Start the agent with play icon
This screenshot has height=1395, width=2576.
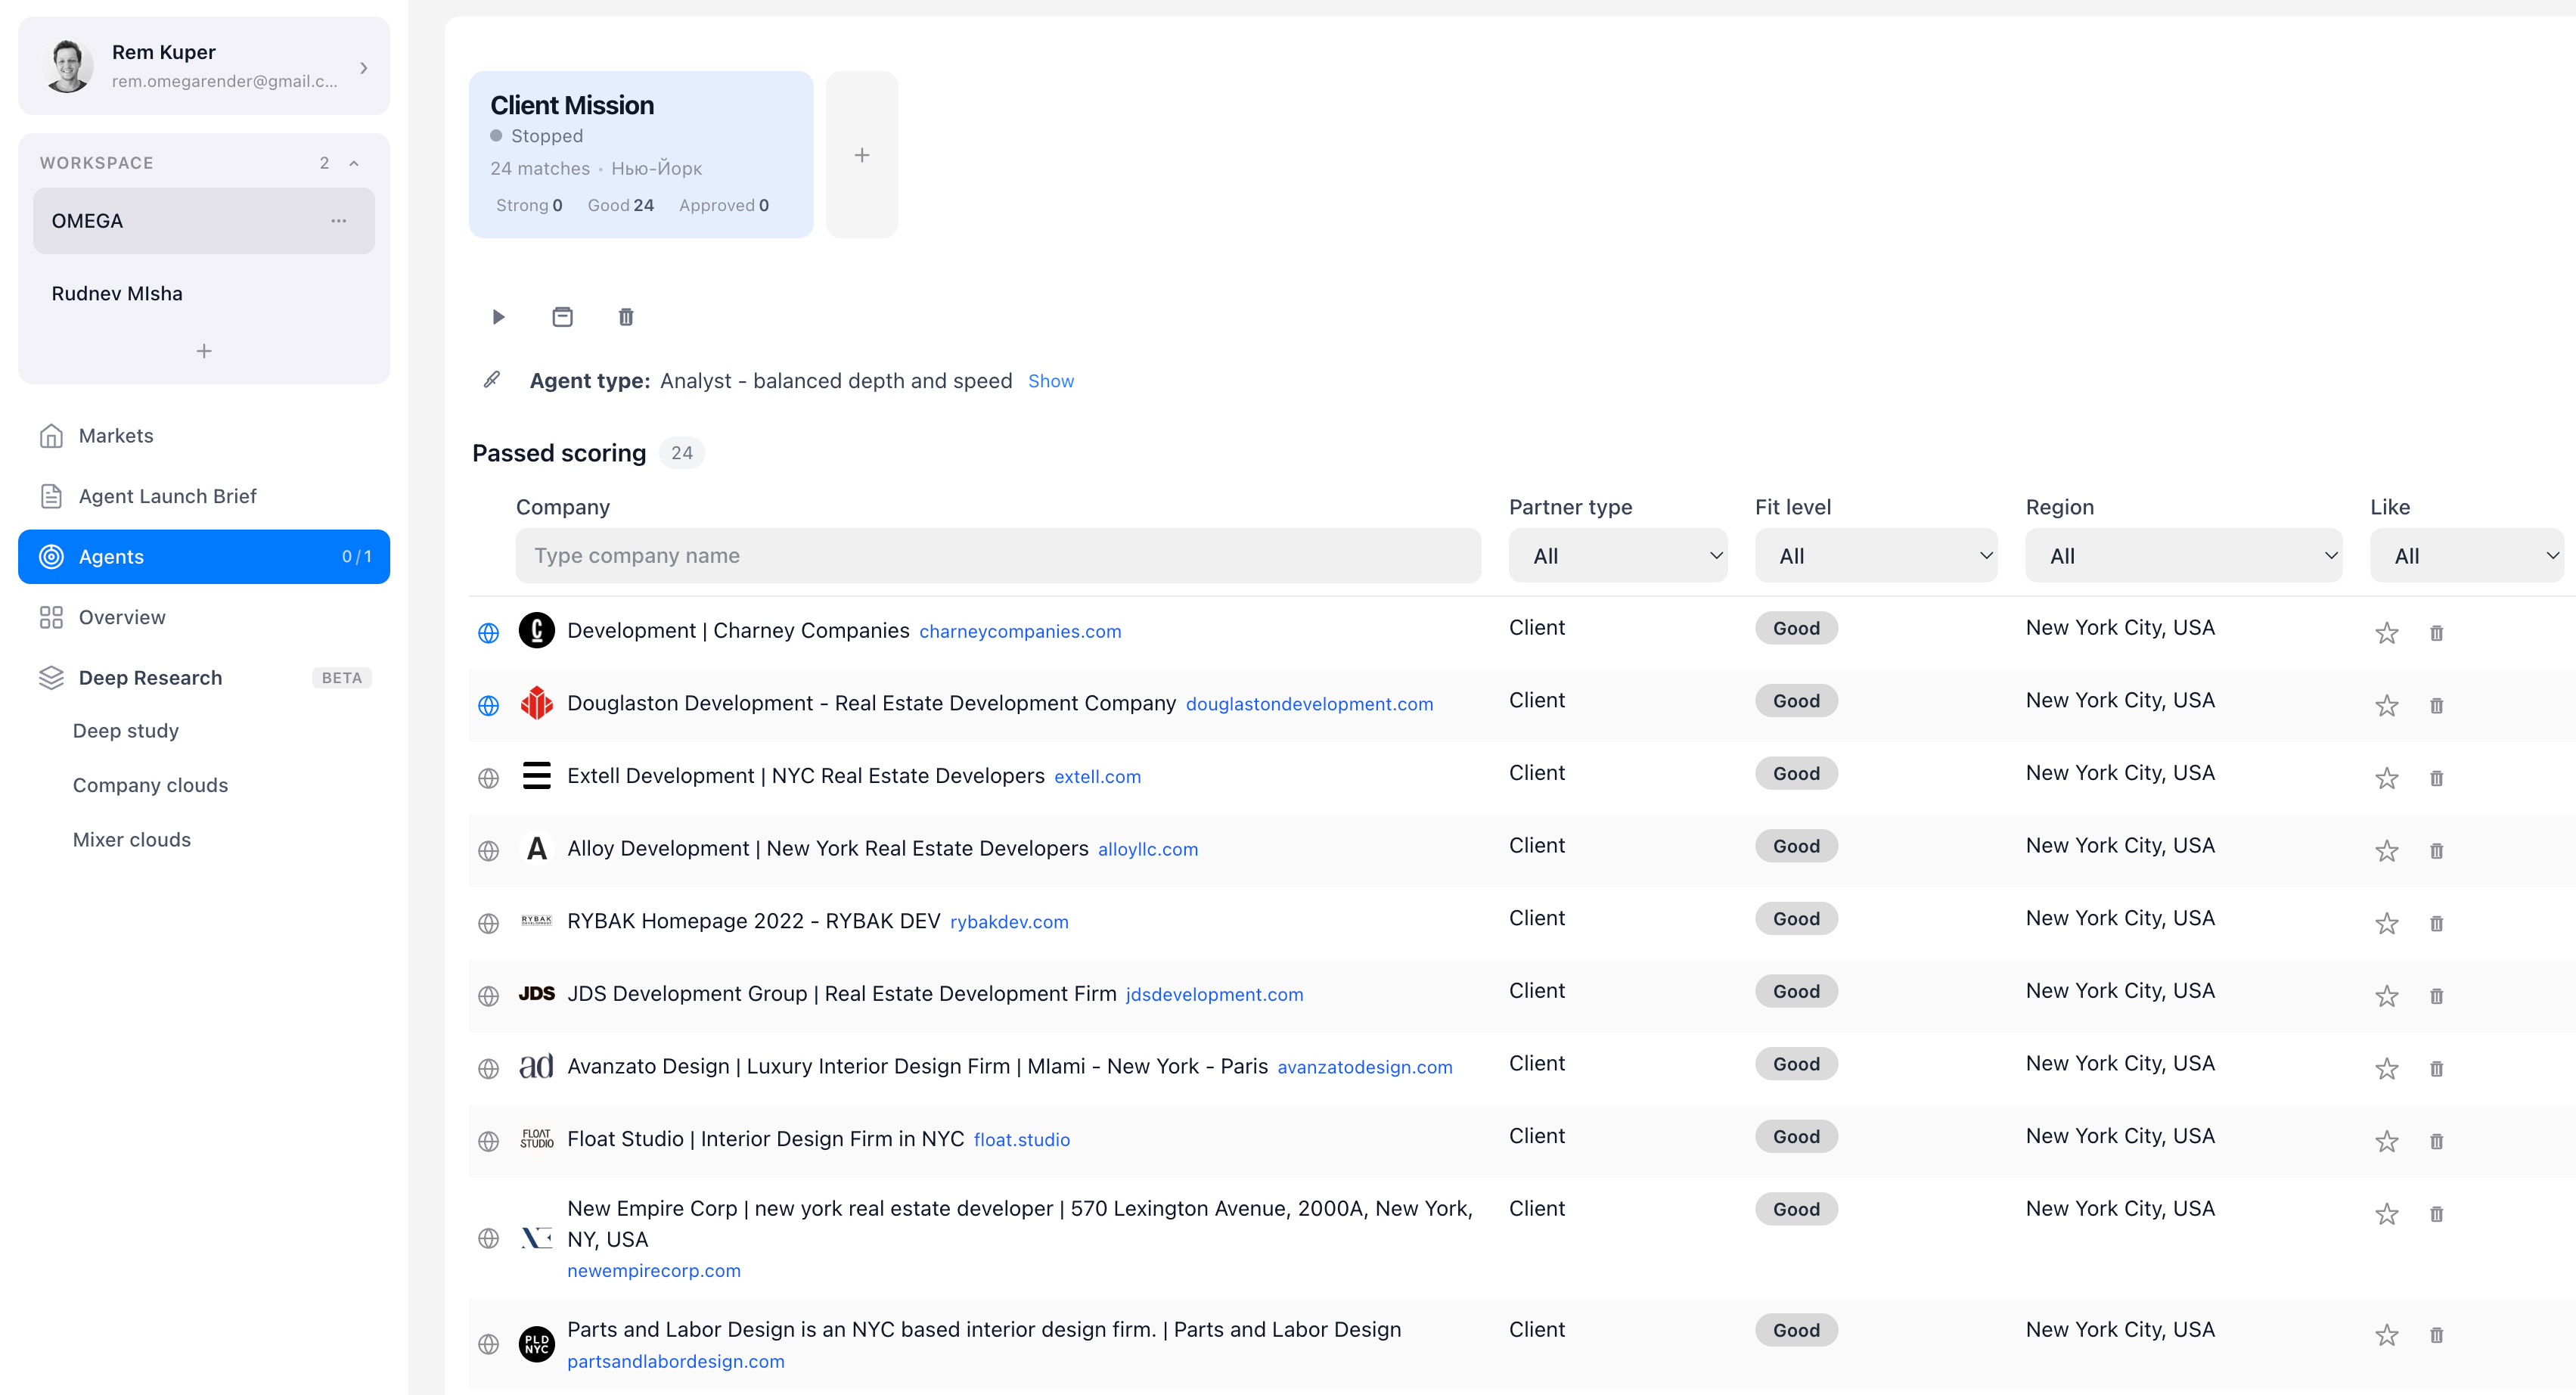pyautogui.click(x=498, y=317)
